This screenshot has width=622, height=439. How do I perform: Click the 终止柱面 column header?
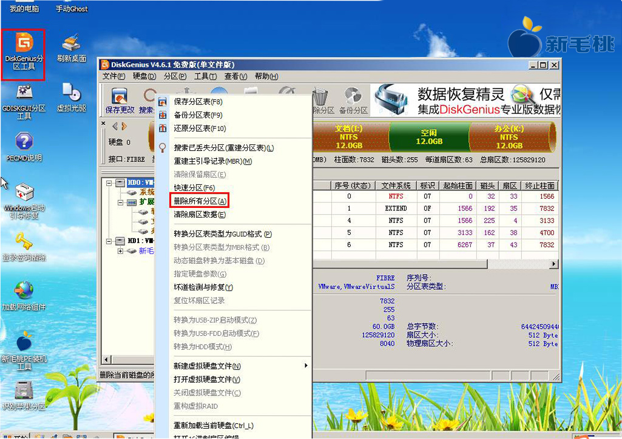539,186
